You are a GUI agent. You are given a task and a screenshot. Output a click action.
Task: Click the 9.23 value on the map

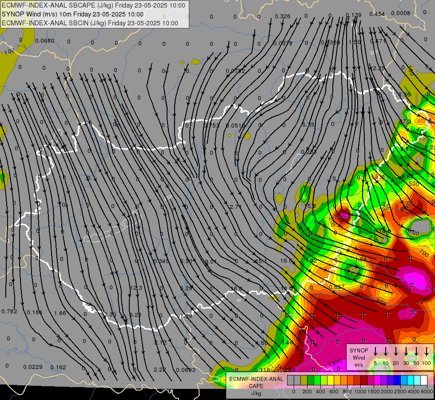[x=135, y=315]
